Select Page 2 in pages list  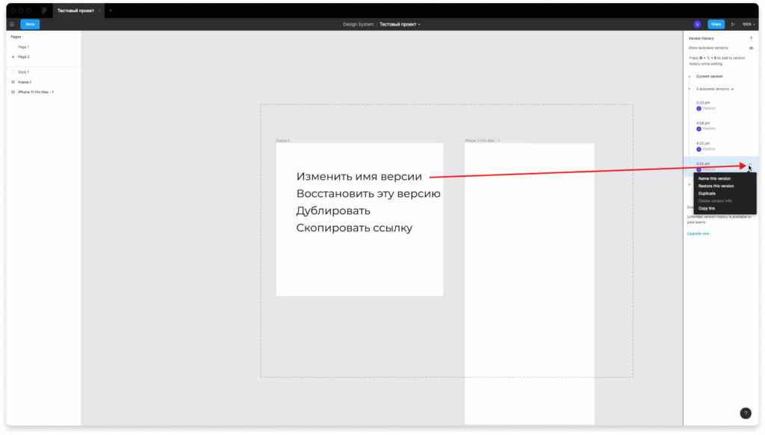[24, 57]
